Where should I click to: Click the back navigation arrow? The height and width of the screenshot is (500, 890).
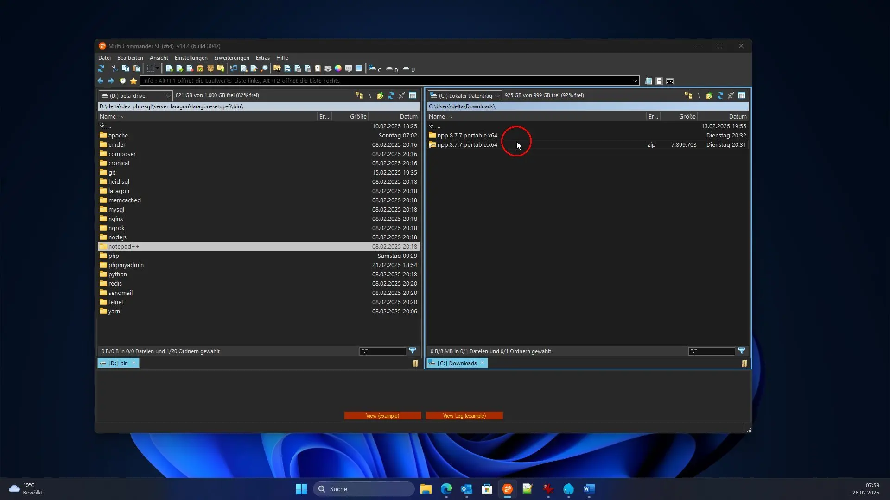pyautogui.click(x=101, y=81)
